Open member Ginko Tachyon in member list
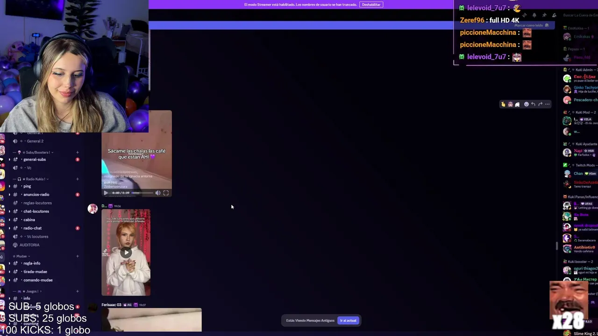The width and height of the screenshot is (598, 336). click(581, 89)
